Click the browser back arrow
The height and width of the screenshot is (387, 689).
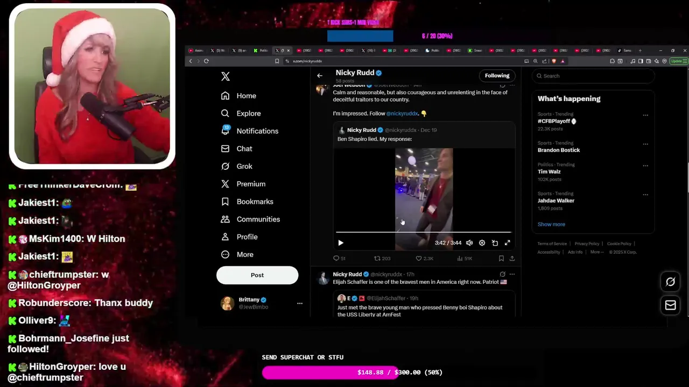tap(190, 61)
